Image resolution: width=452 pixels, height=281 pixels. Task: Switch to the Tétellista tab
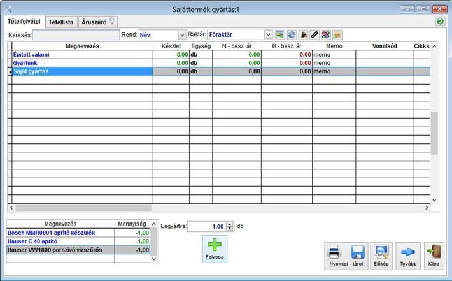(61, 22)
